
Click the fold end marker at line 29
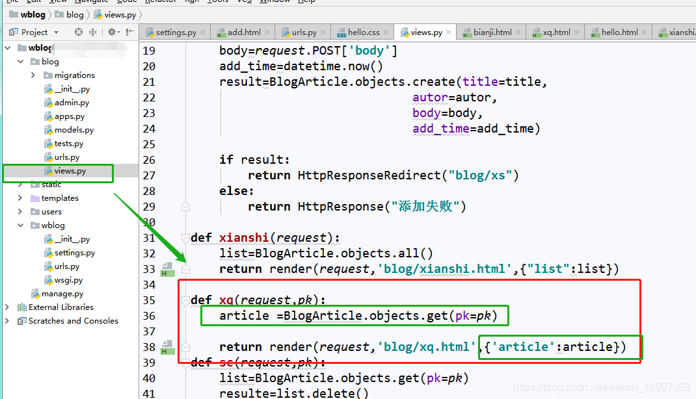[185, 207]
